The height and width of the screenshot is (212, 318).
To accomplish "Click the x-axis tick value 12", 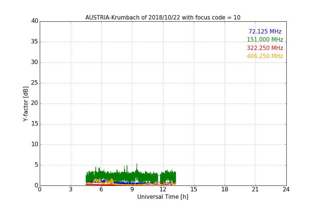I will coord(163,190).
